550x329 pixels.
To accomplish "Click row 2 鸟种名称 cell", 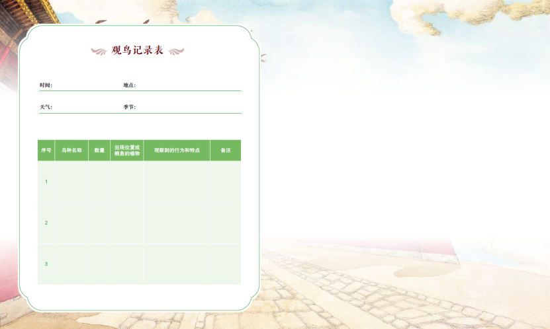I will [x=71, y=223].
